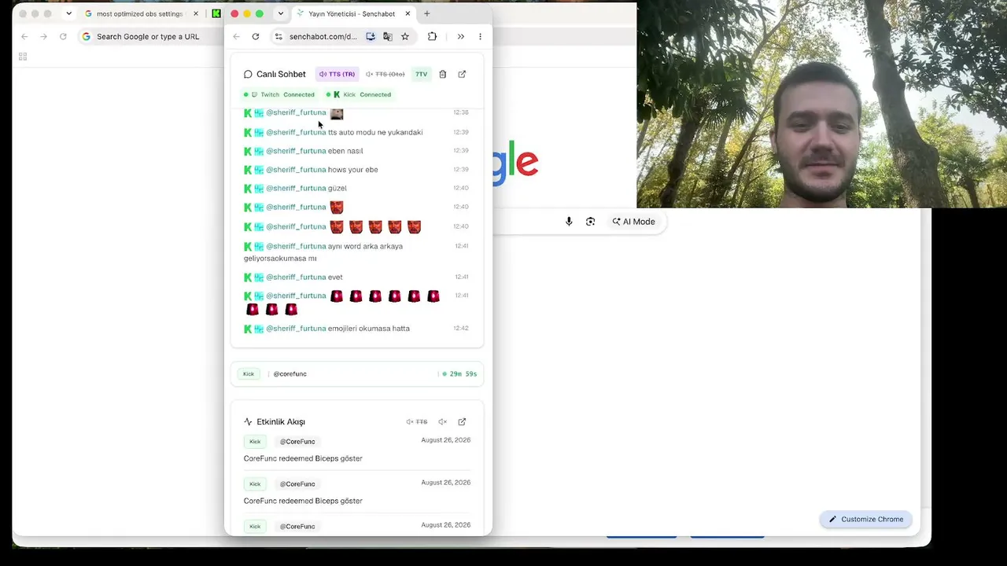Toggle TTS in the Etkinlik Akışı panel

tap(417, 422)
